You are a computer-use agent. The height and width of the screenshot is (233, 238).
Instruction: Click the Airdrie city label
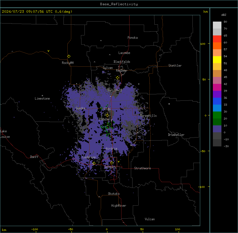tap(112, 149)
